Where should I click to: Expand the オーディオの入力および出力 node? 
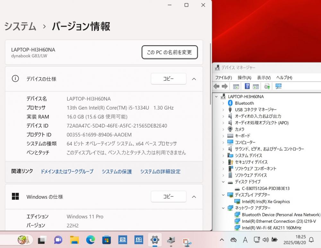pyautogui.click(x=223, y=116)
